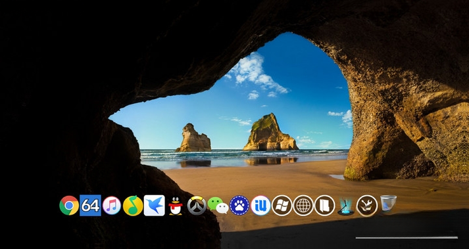Viewport: 469px width, 249px height.
Task: Open Google Chrome from the dock
Action: [69, 206]
